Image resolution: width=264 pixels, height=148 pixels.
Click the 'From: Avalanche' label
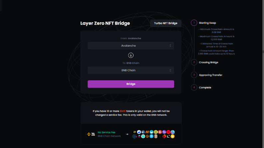tap(131, 38)
